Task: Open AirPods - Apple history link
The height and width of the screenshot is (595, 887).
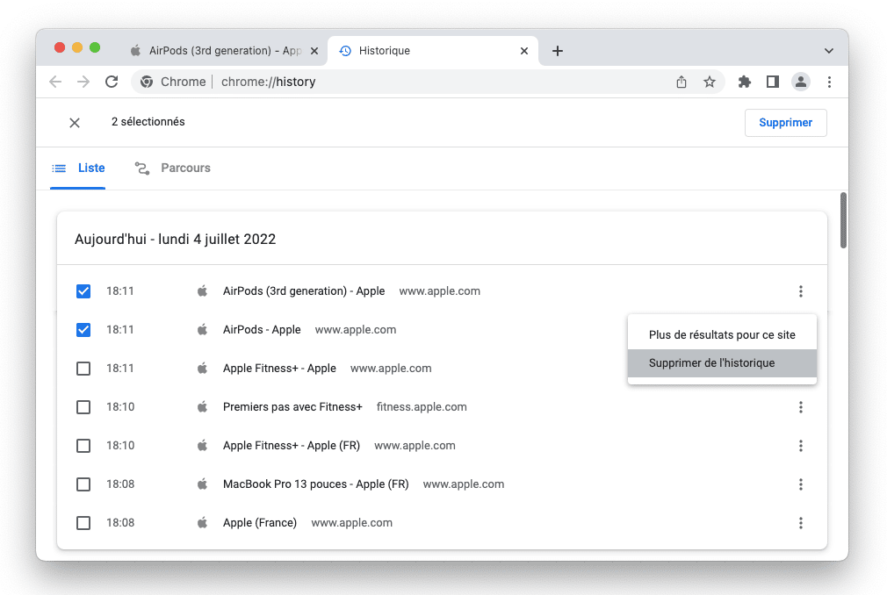Action: point(262,329)
